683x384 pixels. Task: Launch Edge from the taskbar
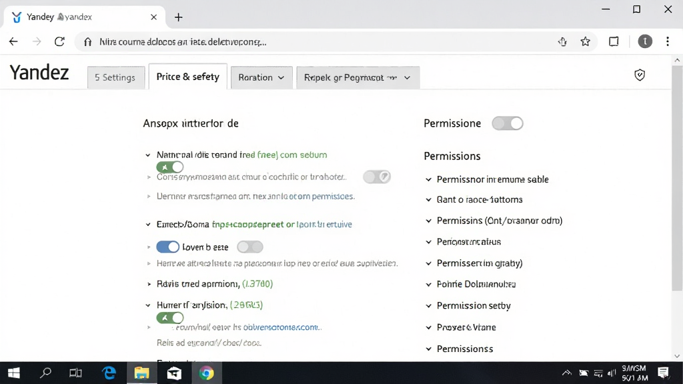pos(109,373)
